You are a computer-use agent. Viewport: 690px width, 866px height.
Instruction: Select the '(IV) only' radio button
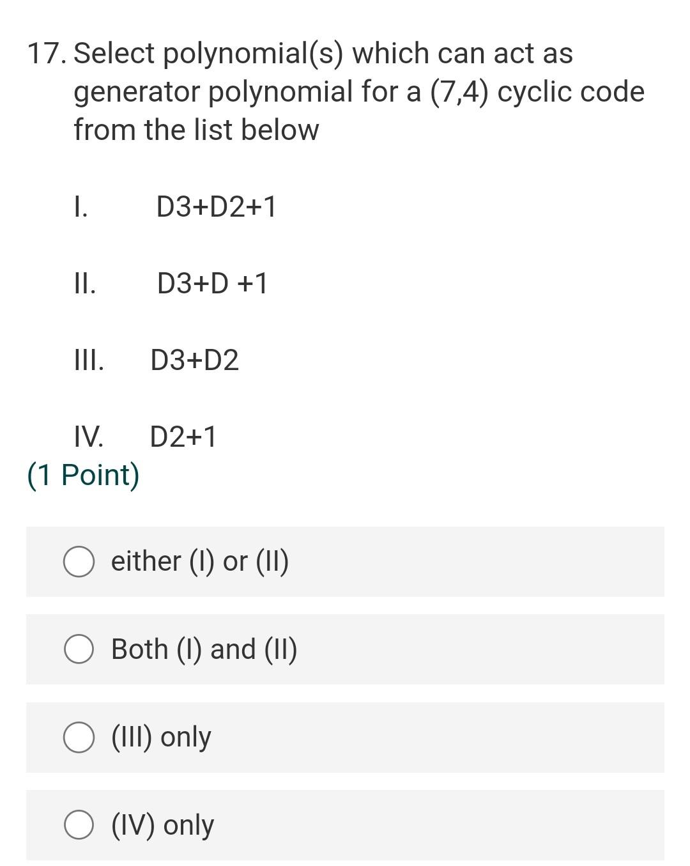point(78,825)
